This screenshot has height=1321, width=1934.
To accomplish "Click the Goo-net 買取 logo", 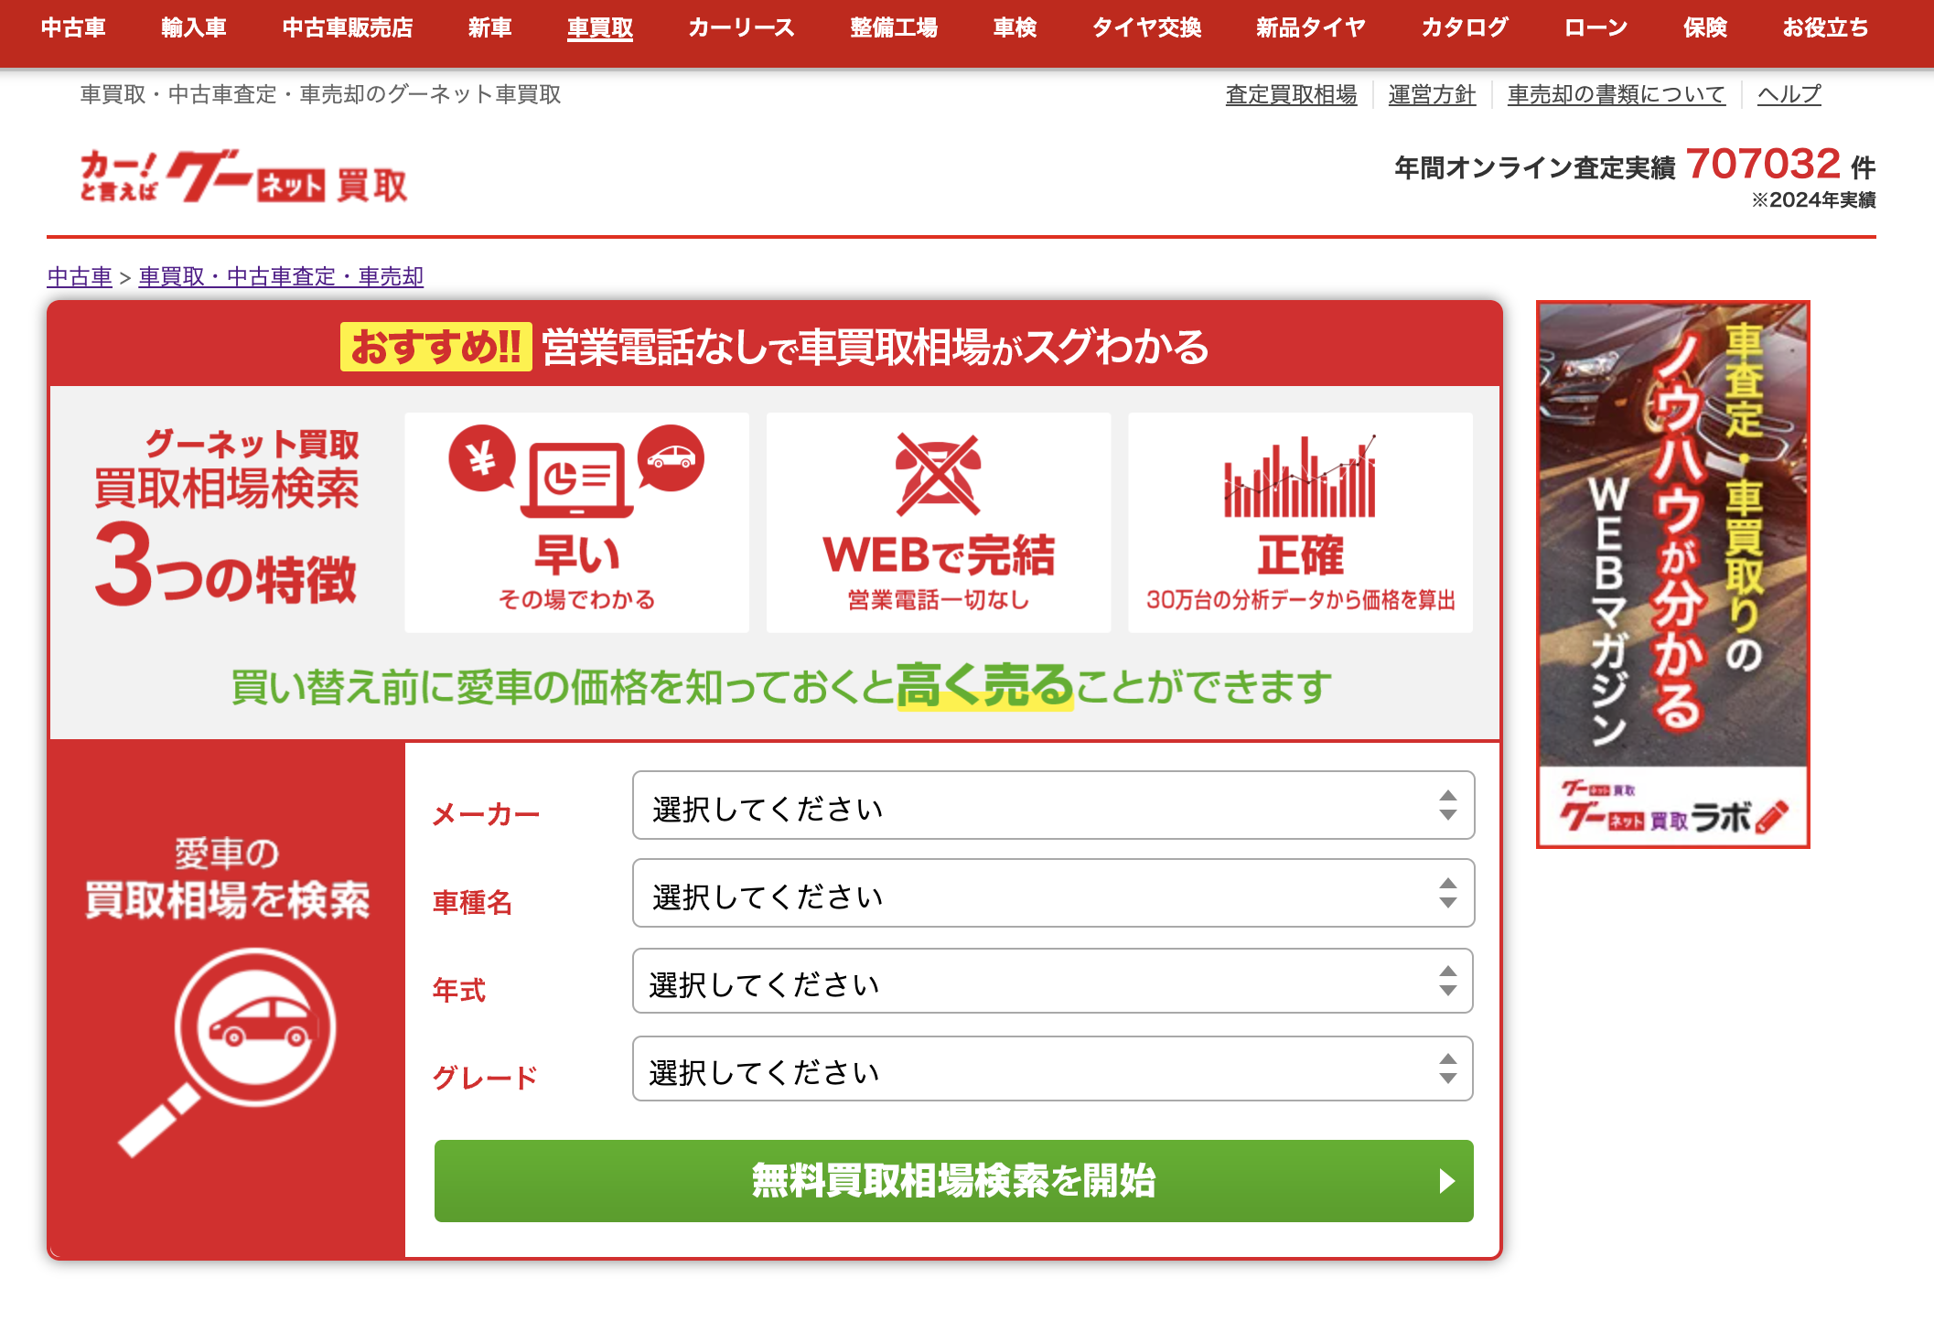I will click(x=243, y=176).
